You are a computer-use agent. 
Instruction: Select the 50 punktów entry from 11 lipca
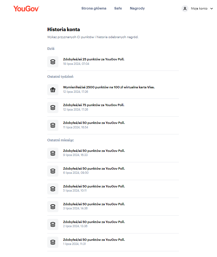click(x=93, y=123)
